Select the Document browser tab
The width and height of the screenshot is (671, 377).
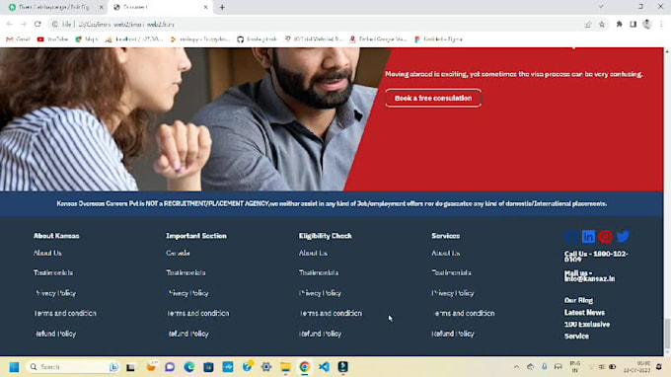tap(159, 7)
